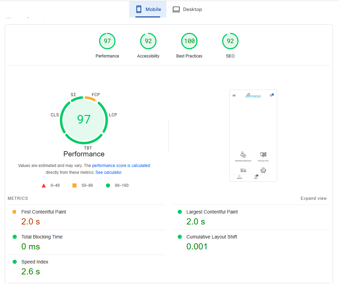Select the CLS label on the dial
This screenshot has width=339, height=284.
click(x=55, y=115)
